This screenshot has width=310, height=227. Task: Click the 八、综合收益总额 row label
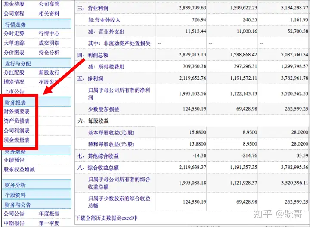[98, 168]
